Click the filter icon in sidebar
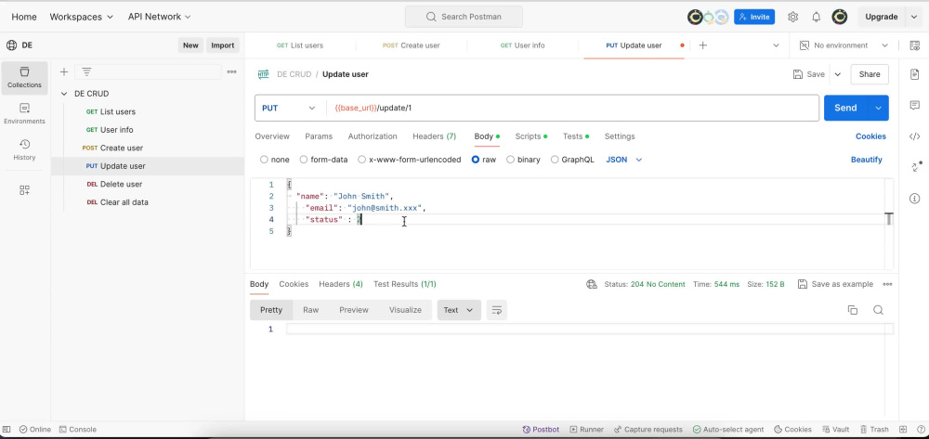 (x=86, y=72)
